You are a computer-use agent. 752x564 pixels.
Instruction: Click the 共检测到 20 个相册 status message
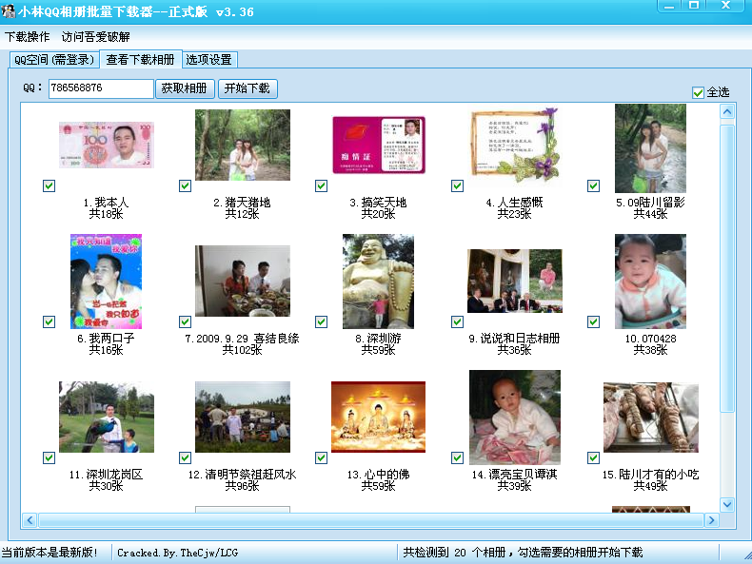coord(523,553)
